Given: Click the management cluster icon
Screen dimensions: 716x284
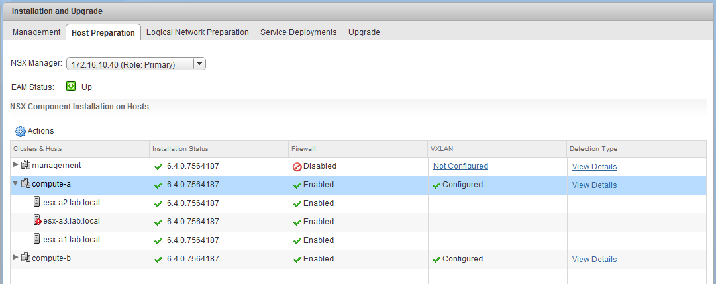Looking at the screenshot, I should (26, 166).
